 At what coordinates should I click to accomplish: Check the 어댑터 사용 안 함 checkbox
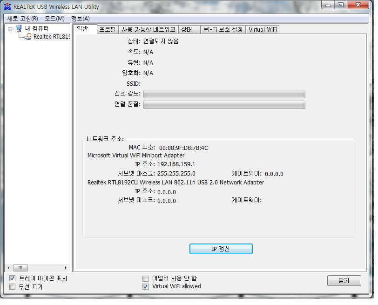145,278
